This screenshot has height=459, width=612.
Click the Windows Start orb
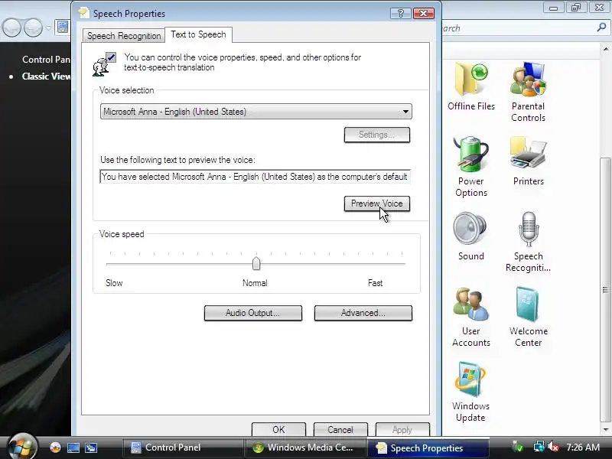tap(23, 447)
